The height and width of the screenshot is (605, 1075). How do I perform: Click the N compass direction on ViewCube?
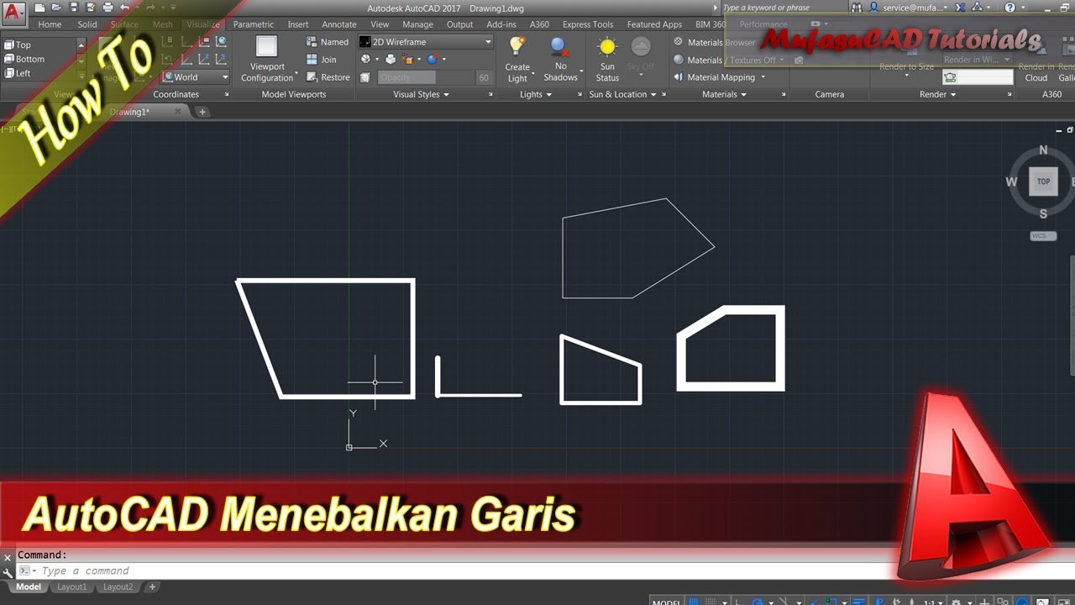click(1043, 150)
